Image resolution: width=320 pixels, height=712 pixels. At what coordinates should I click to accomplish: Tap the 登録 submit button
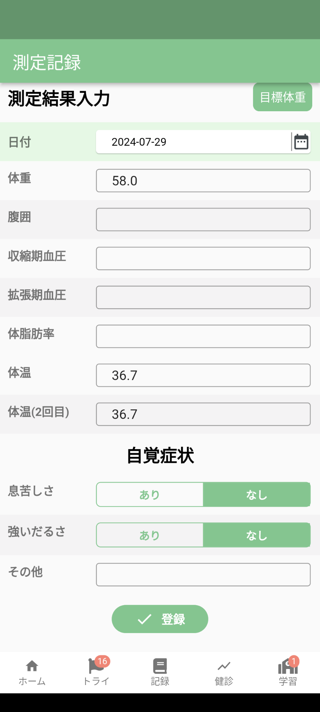[160, 619]
